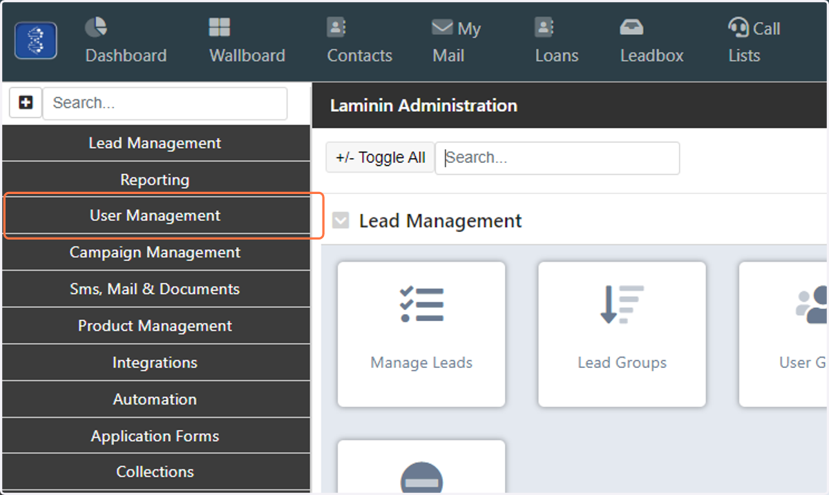The width and height of the screenshot is (829, 495).
Task: Click the Laminin DNA logo icon
Action: coord(36,41)
